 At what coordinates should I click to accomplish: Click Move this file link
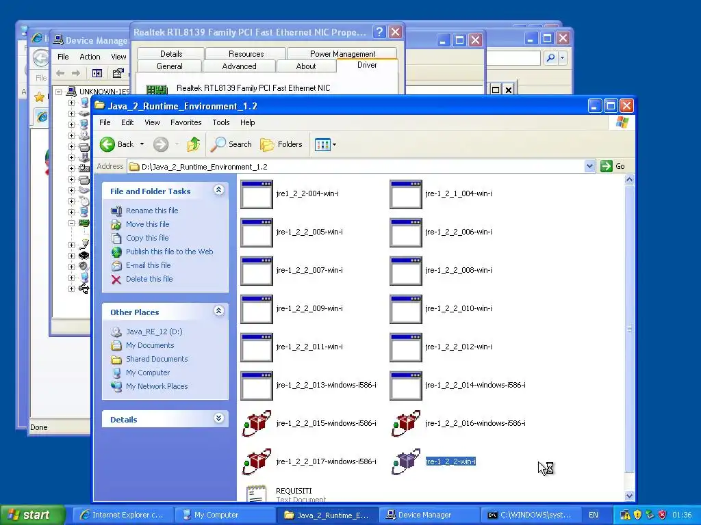click(x=148, y=224)
